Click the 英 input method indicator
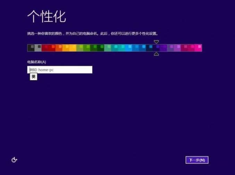235x175 pixels. (x=33, y=77)
